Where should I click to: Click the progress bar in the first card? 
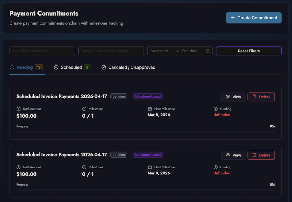pyautogui.click(x=146, y=132)
